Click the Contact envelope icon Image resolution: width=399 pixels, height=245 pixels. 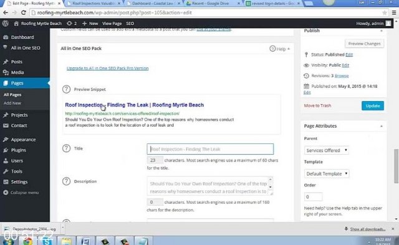pyautogui.click(x=6, y=126)
